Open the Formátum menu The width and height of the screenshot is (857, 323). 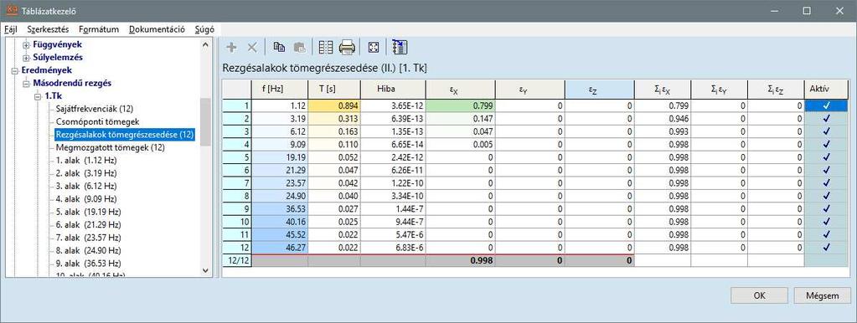(x=99, y=29)
